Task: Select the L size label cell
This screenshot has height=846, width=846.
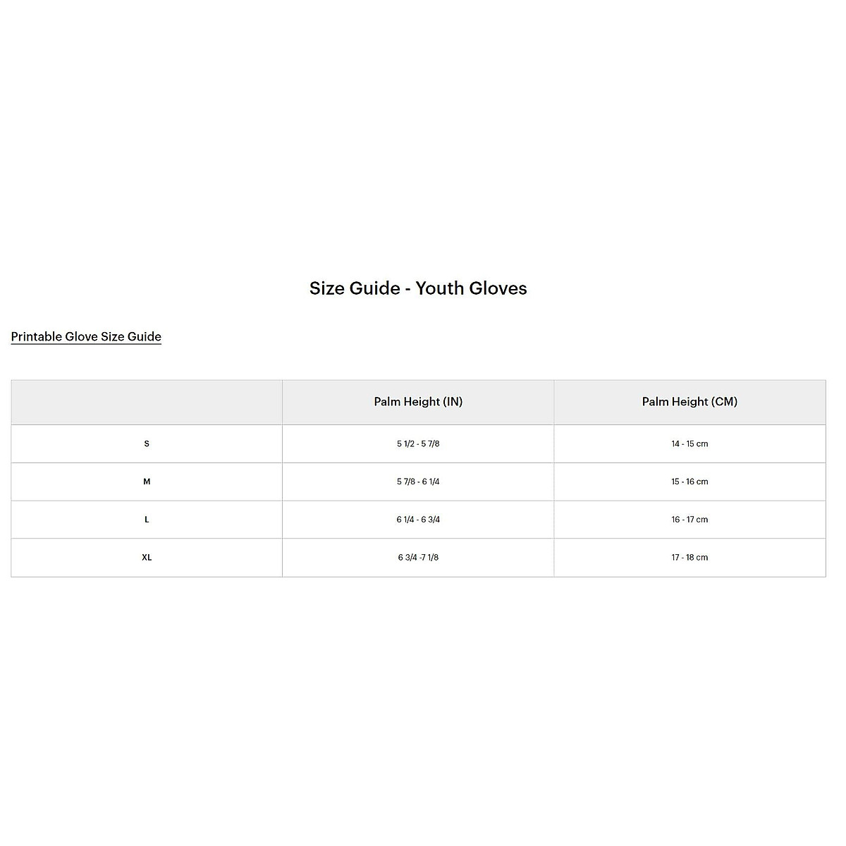Action: pos(147,520)
